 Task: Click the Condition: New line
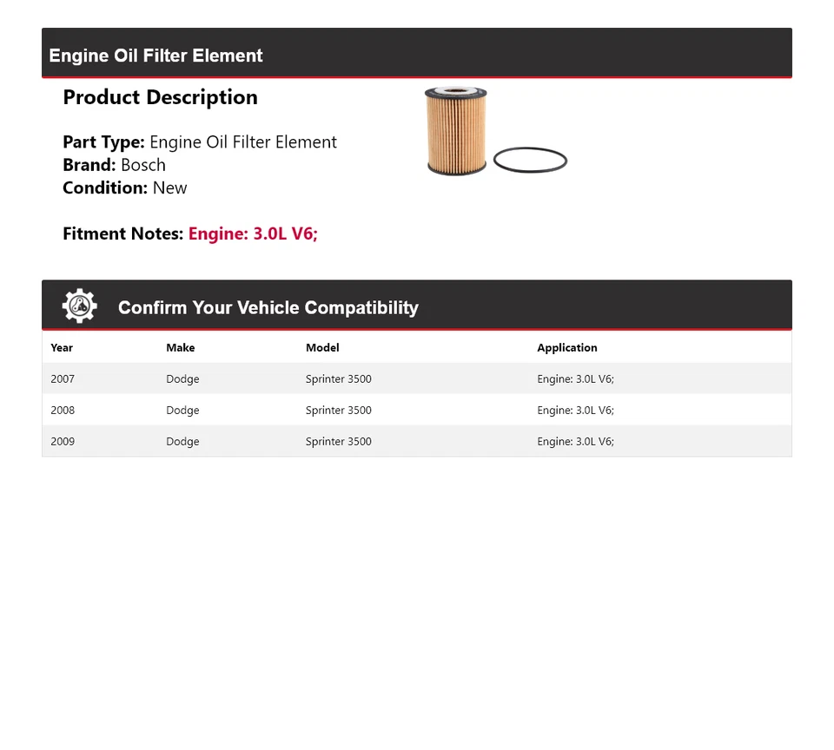point(124,187)
